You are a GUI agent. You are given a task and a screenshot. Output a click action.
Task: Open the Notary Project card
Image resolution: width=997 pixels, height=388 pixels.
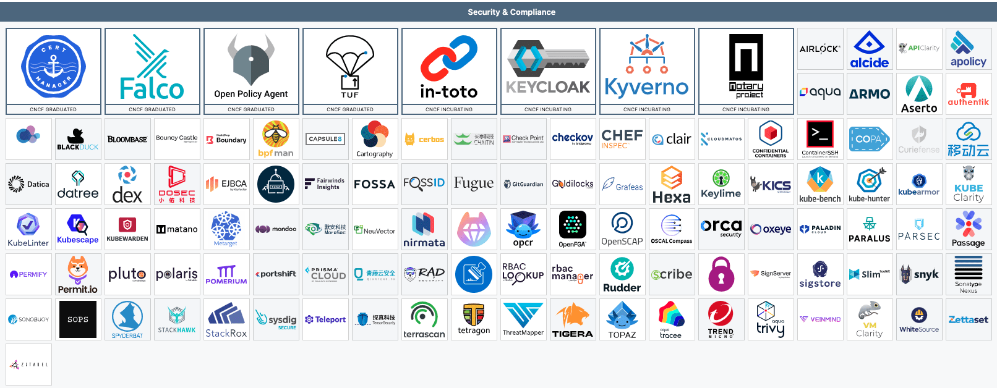[x=746, y=71]
